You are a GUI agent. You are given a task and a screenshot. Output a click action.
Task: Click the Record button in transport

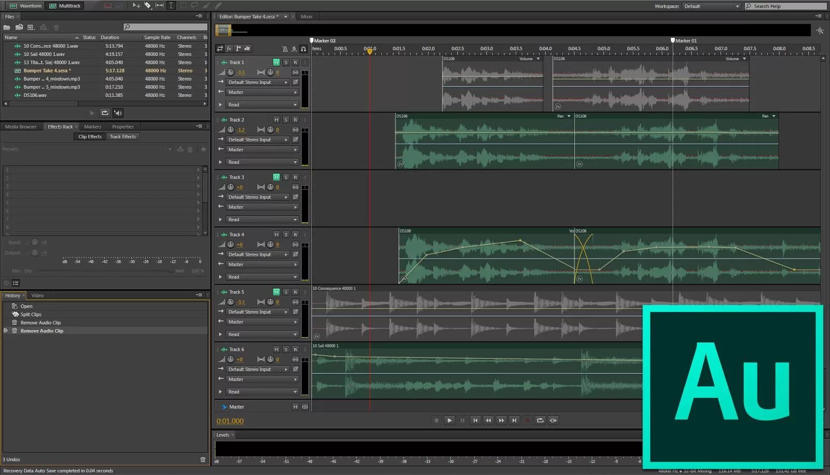pos(527,421)
